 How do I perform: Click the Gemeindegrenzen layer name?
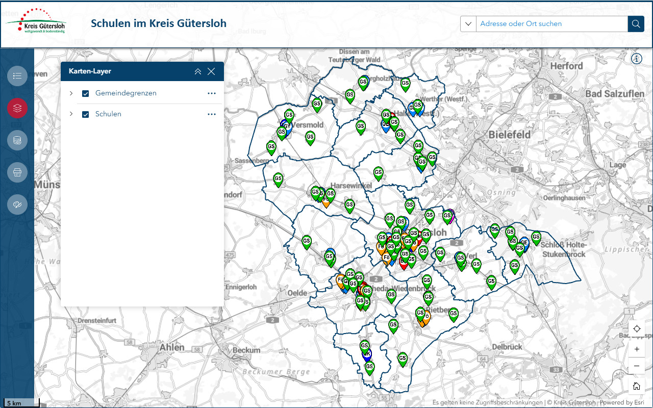pyautogui.click(x=126, y=93)
